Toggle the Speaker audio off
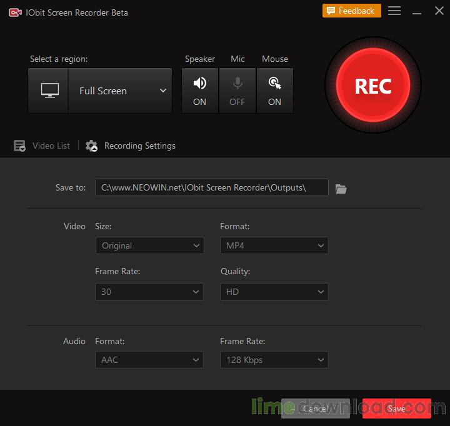450x426 pixels. coord(200,91)
